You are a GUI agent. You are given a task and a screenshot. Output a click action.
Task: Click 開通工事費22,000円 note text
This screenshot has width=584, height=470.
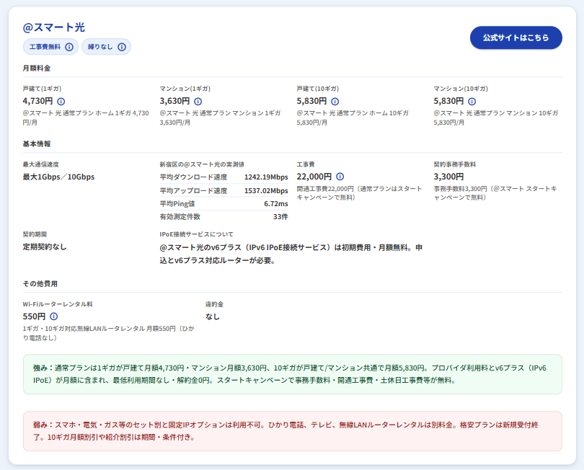click(360, 193)
